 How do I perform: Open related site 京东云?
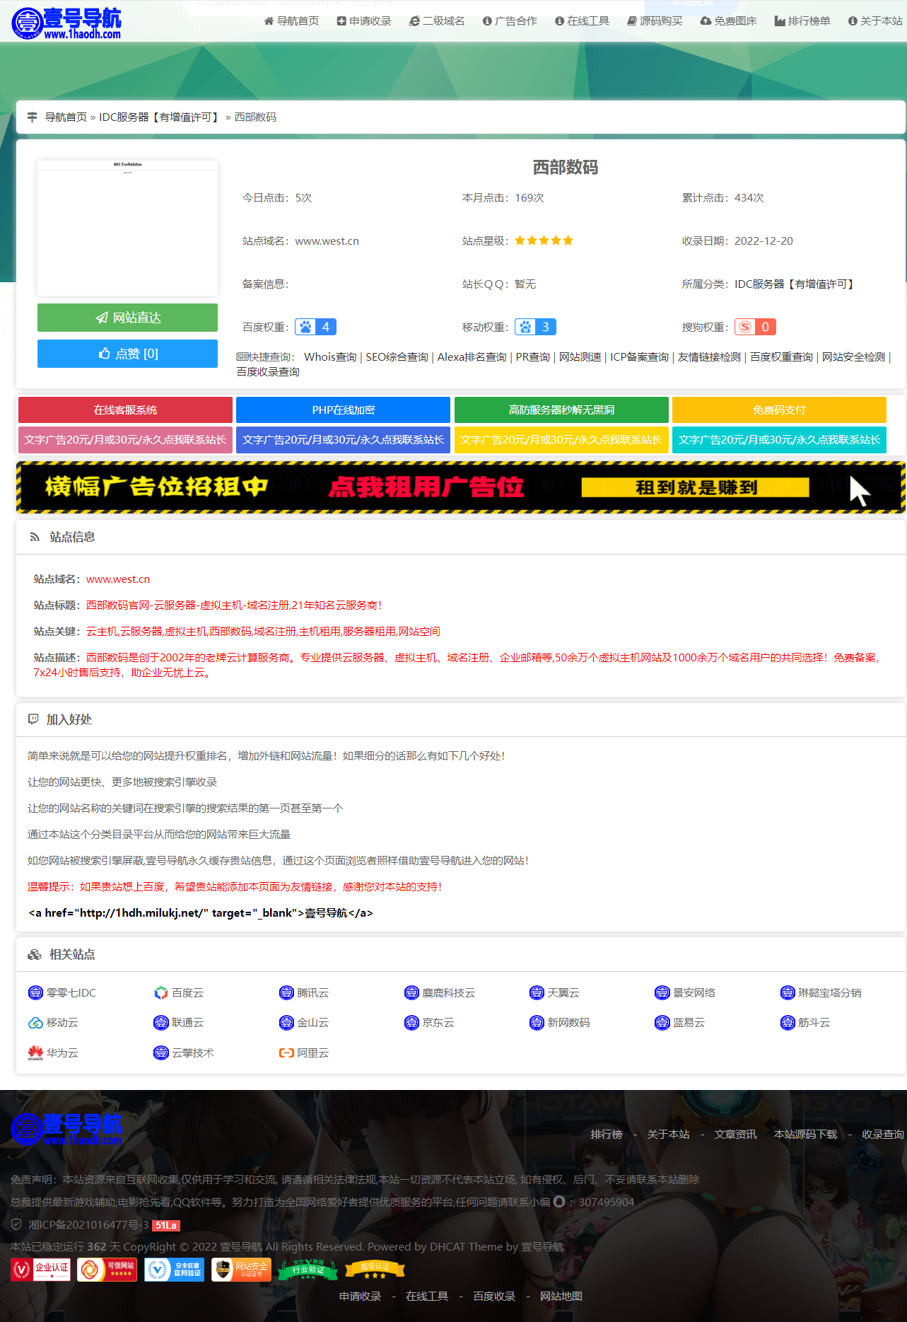[429, 1023]
